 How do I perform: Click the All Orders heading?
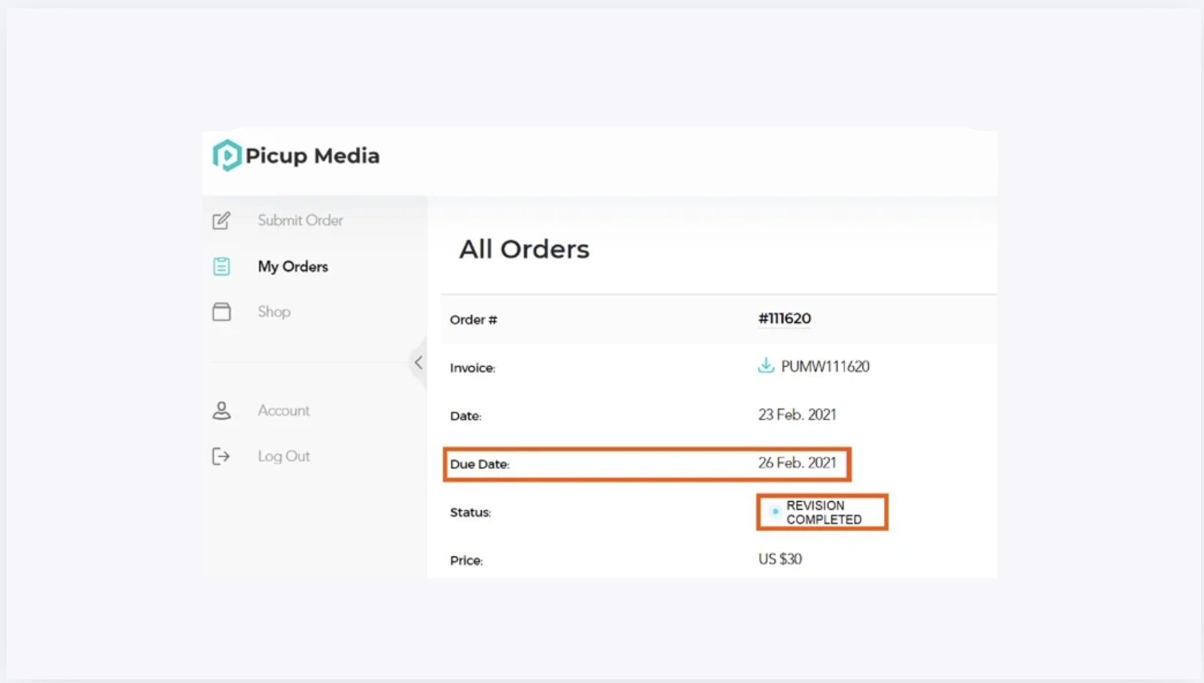[x=524, y=249]
